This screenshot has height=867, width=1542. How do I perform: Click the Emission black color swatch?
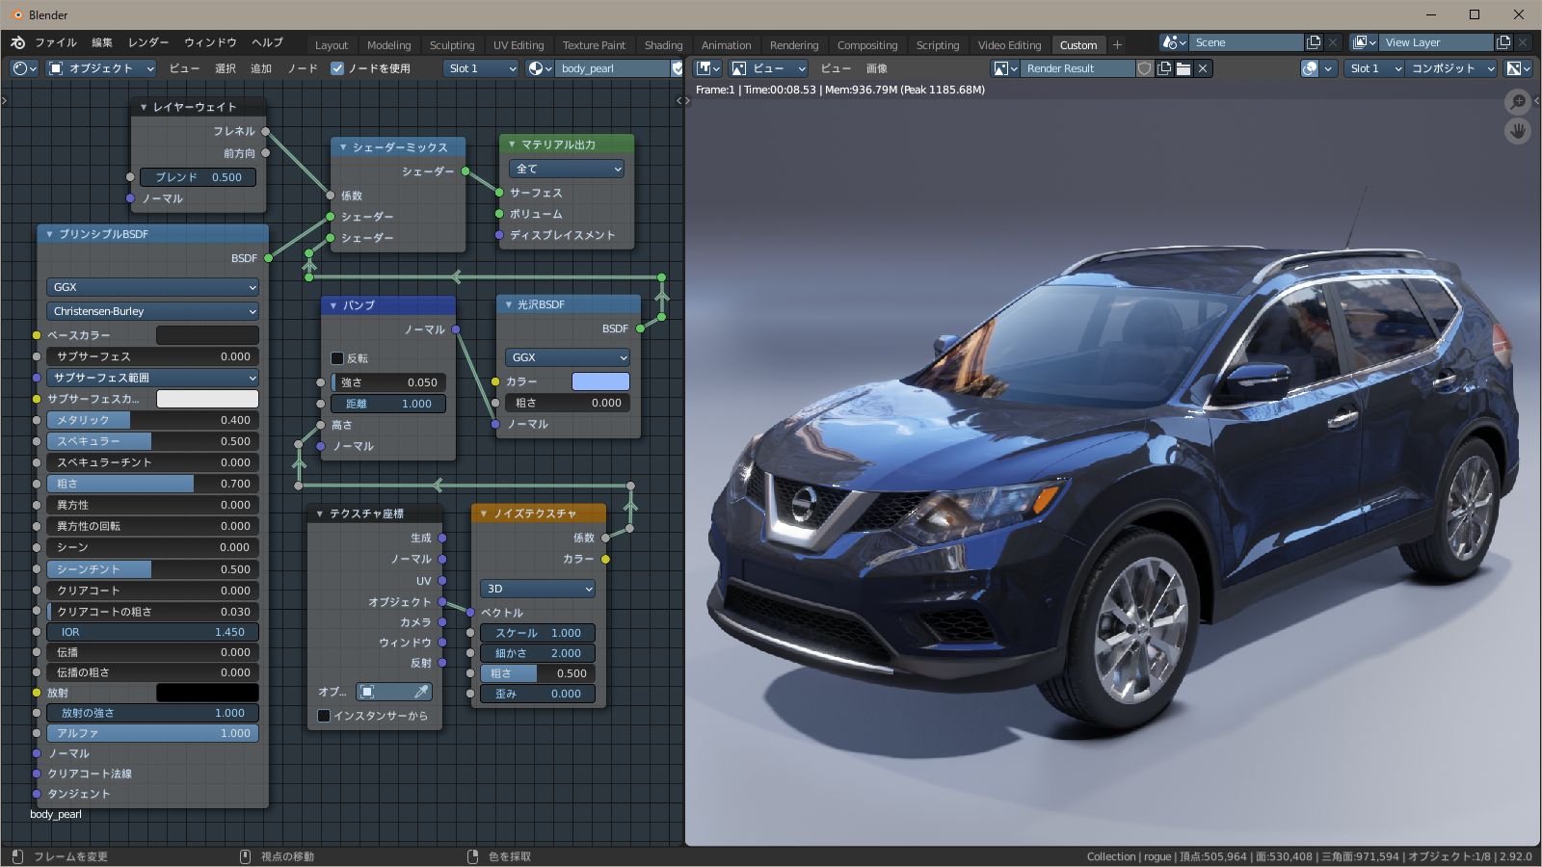pos(207,693)
